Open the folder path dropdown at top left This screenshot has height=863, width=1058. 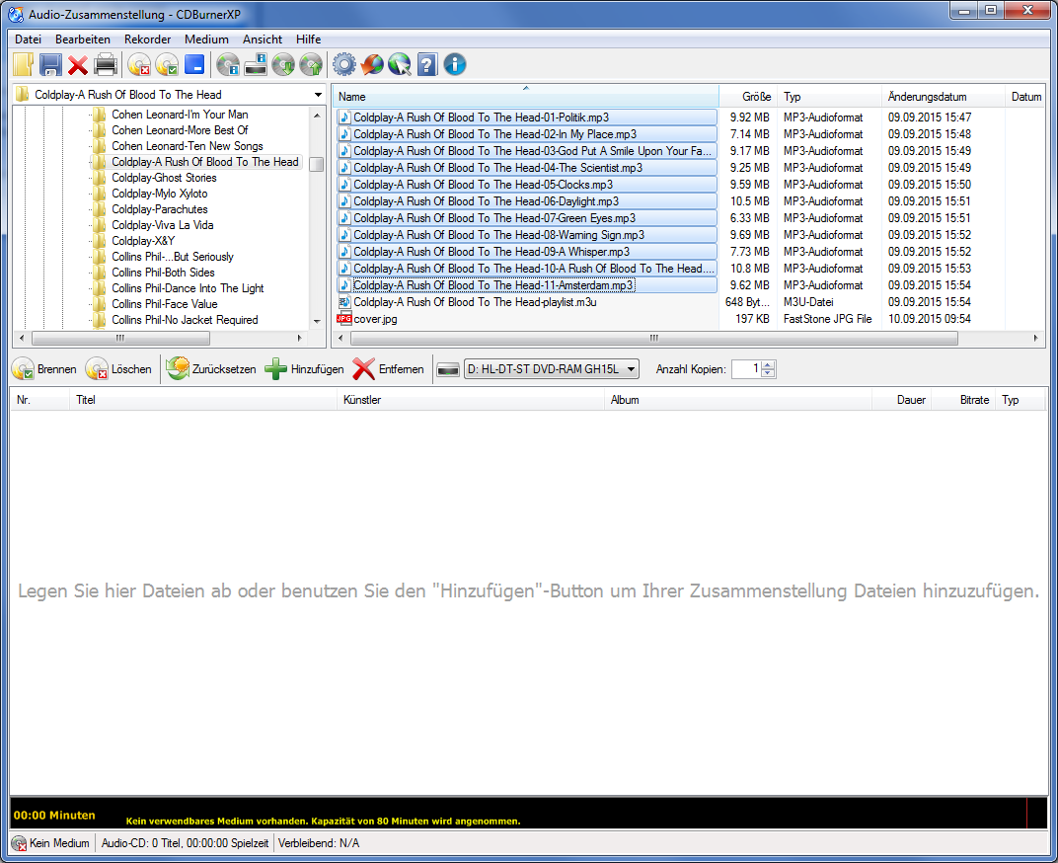pos(317,95)
